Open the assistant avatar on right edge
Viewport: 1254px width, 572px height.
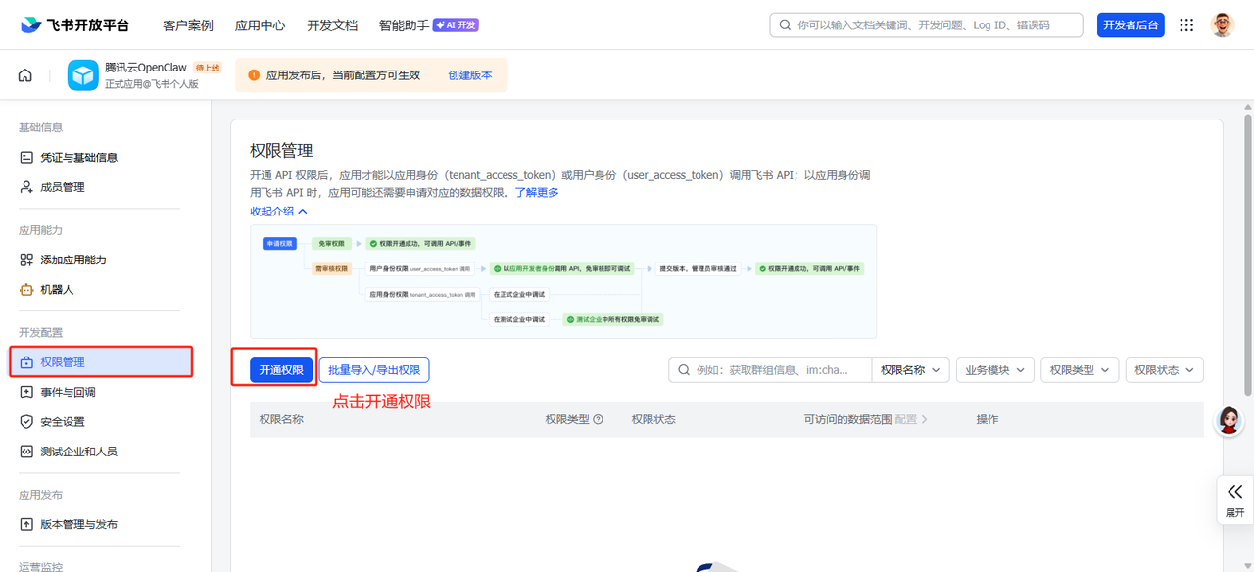click(1229, 421)
